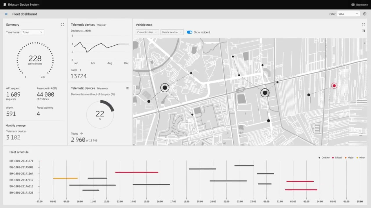Select the red incident marker on map
This screenshot has width=371, height=208.
334,86
